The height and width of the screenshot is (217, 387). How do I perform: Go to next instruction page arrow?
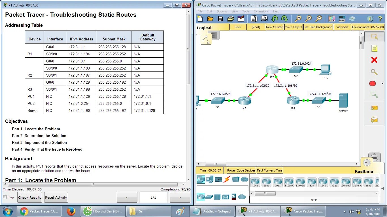pos(180,197)
